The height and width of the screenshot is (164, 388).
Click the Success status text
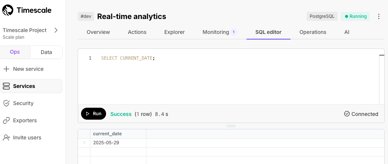(121, 114)
